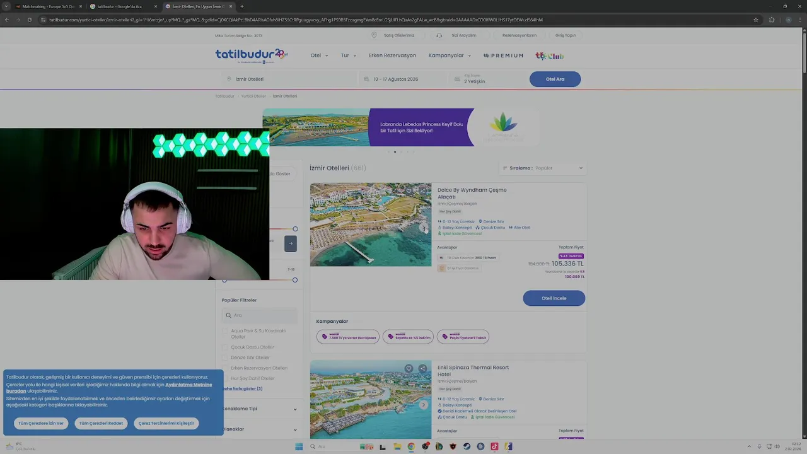This screenshot has width=807, height=454.
Task: Share the Dolce By Wyndham hotel
Action: (423, 191)
